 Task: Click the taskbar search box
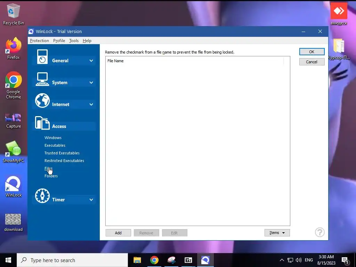pos(72,260)
